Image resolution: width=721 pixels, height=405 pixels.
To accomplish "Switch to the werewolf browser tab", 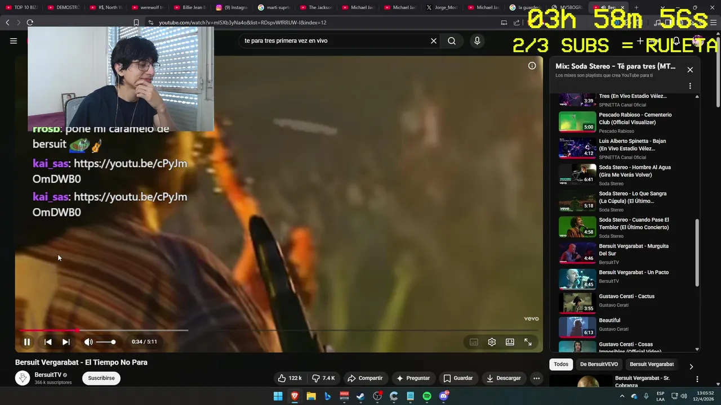I will (x=148, y=7).
